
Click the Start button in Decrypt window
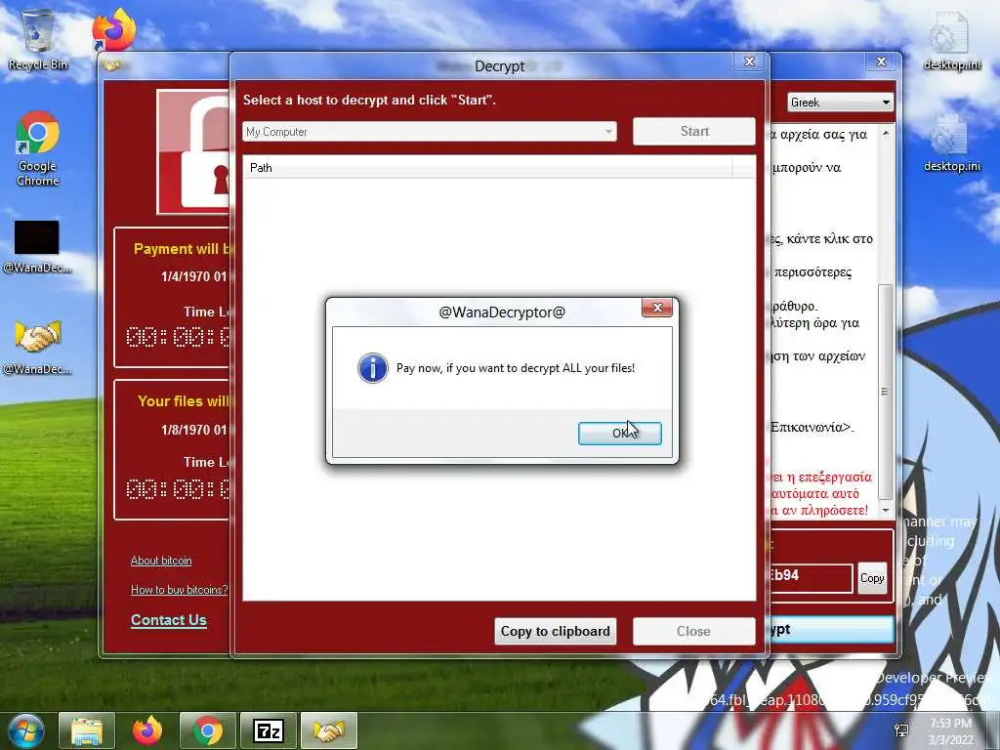pos(694,132)
